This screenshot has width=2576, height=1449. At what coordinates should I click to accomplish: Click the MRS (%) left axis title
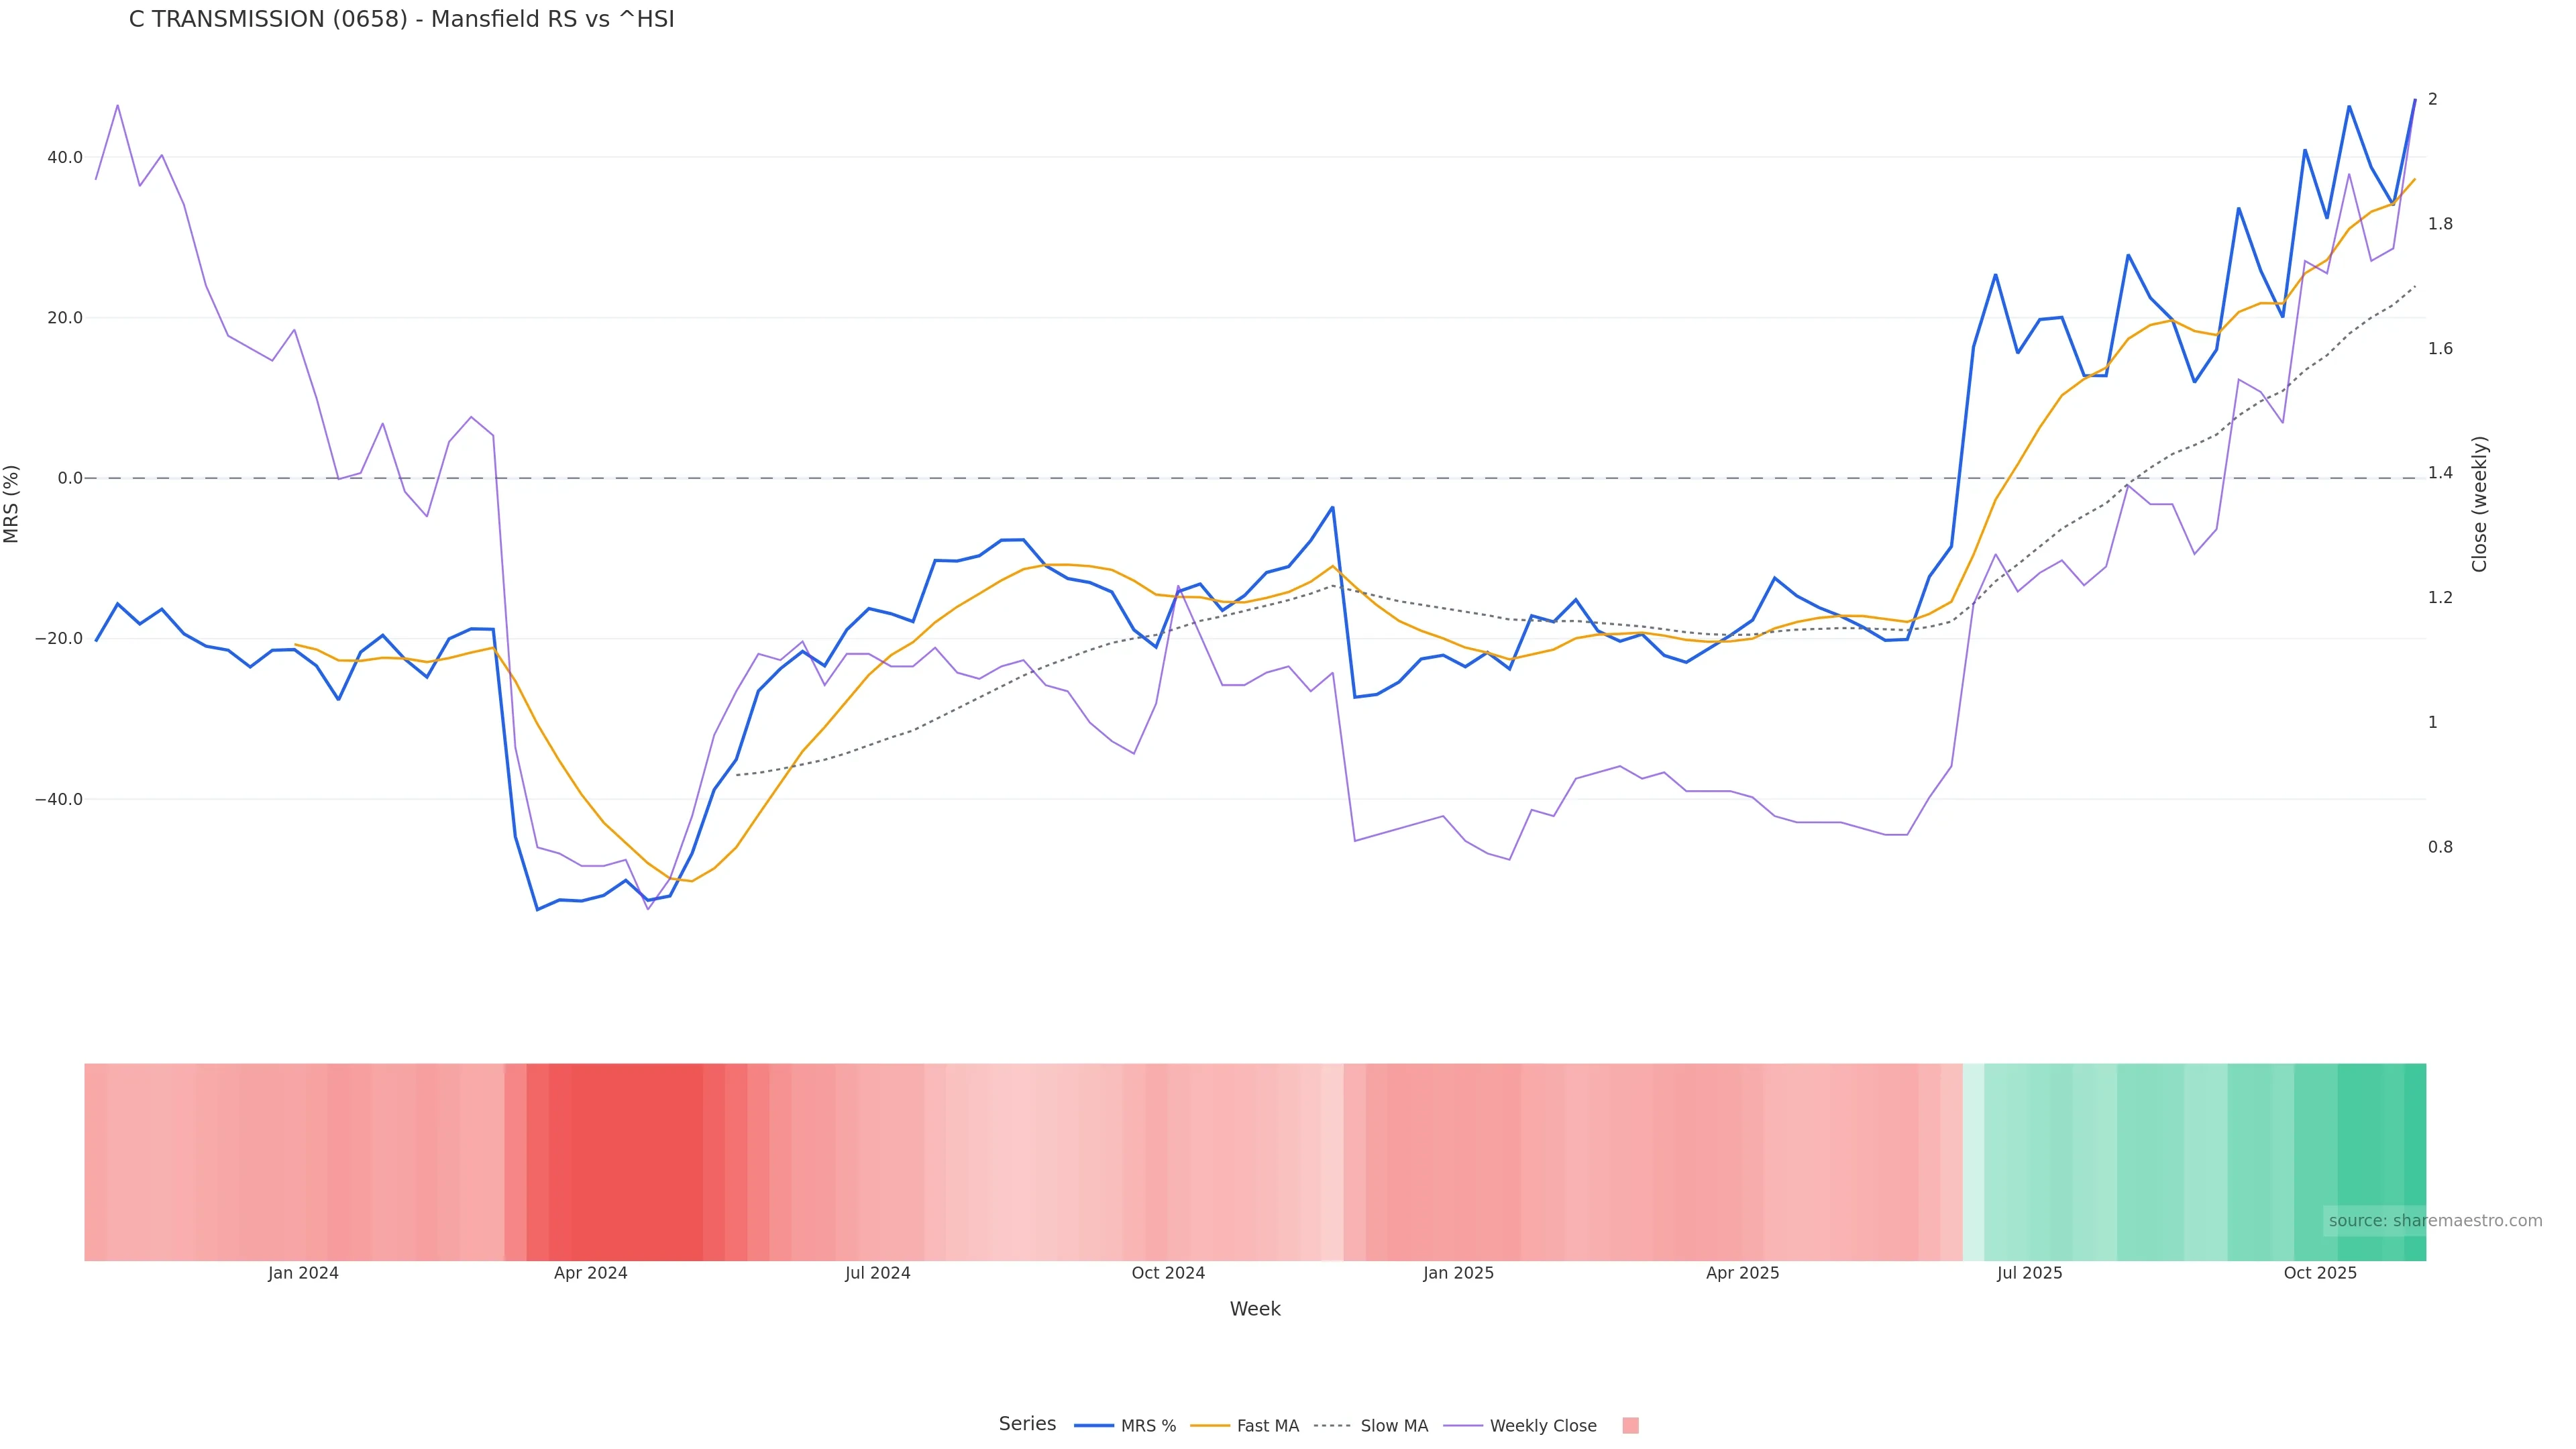click(x=12, y=504)
